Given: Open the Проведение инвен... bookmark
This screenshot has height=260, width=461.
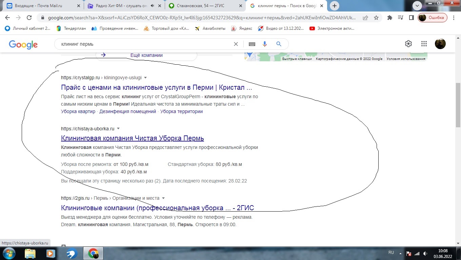Looking at the screenshot, I should coord(115,28).
